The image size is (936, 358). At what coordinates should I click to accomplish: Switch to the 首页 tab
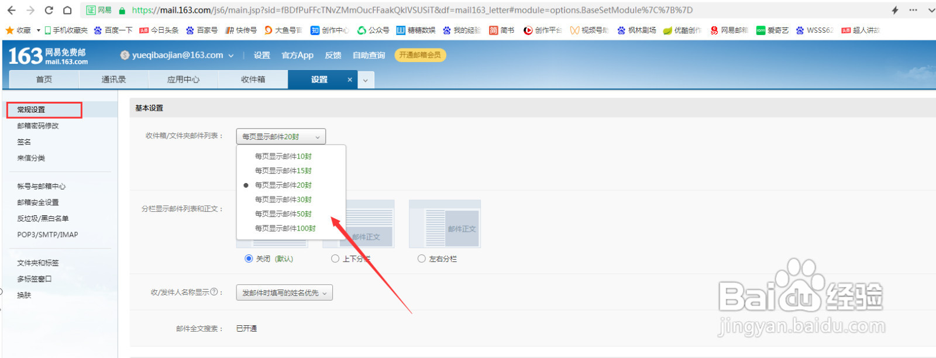point(44,80)
